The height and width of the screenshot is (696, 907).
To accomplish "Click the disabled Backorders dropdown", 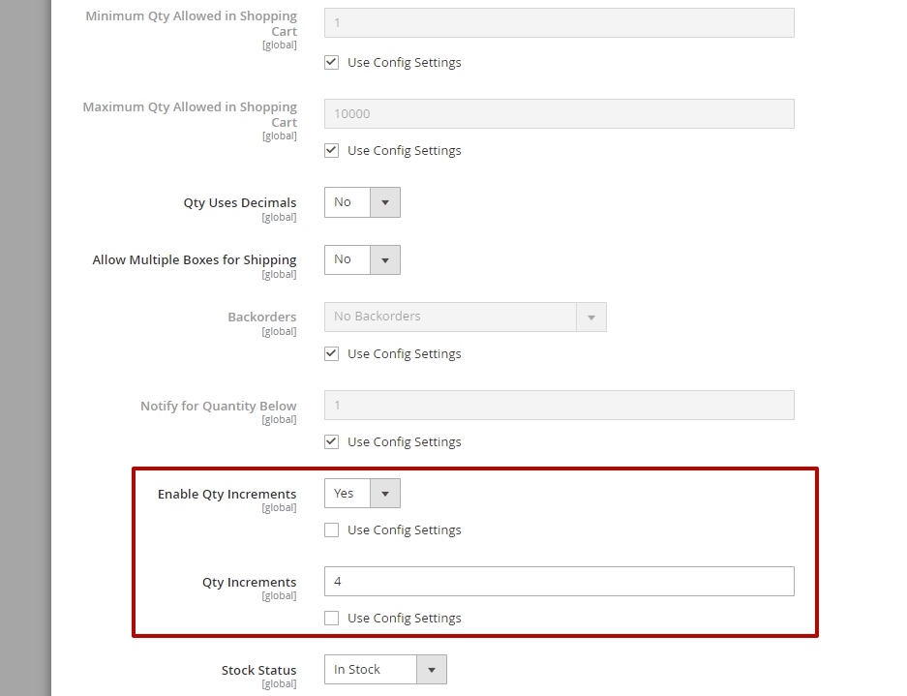I will [x=465, y=318].
